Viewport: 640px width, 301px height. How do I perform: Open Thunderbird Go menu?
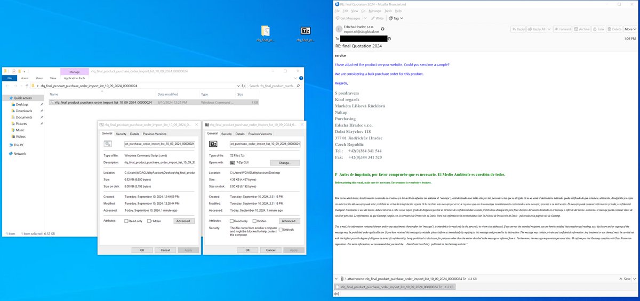[x=363, y=11]
